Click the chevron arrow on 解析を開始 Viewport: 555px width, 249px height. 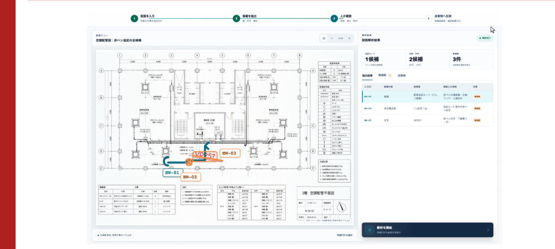tap(488, 230)
